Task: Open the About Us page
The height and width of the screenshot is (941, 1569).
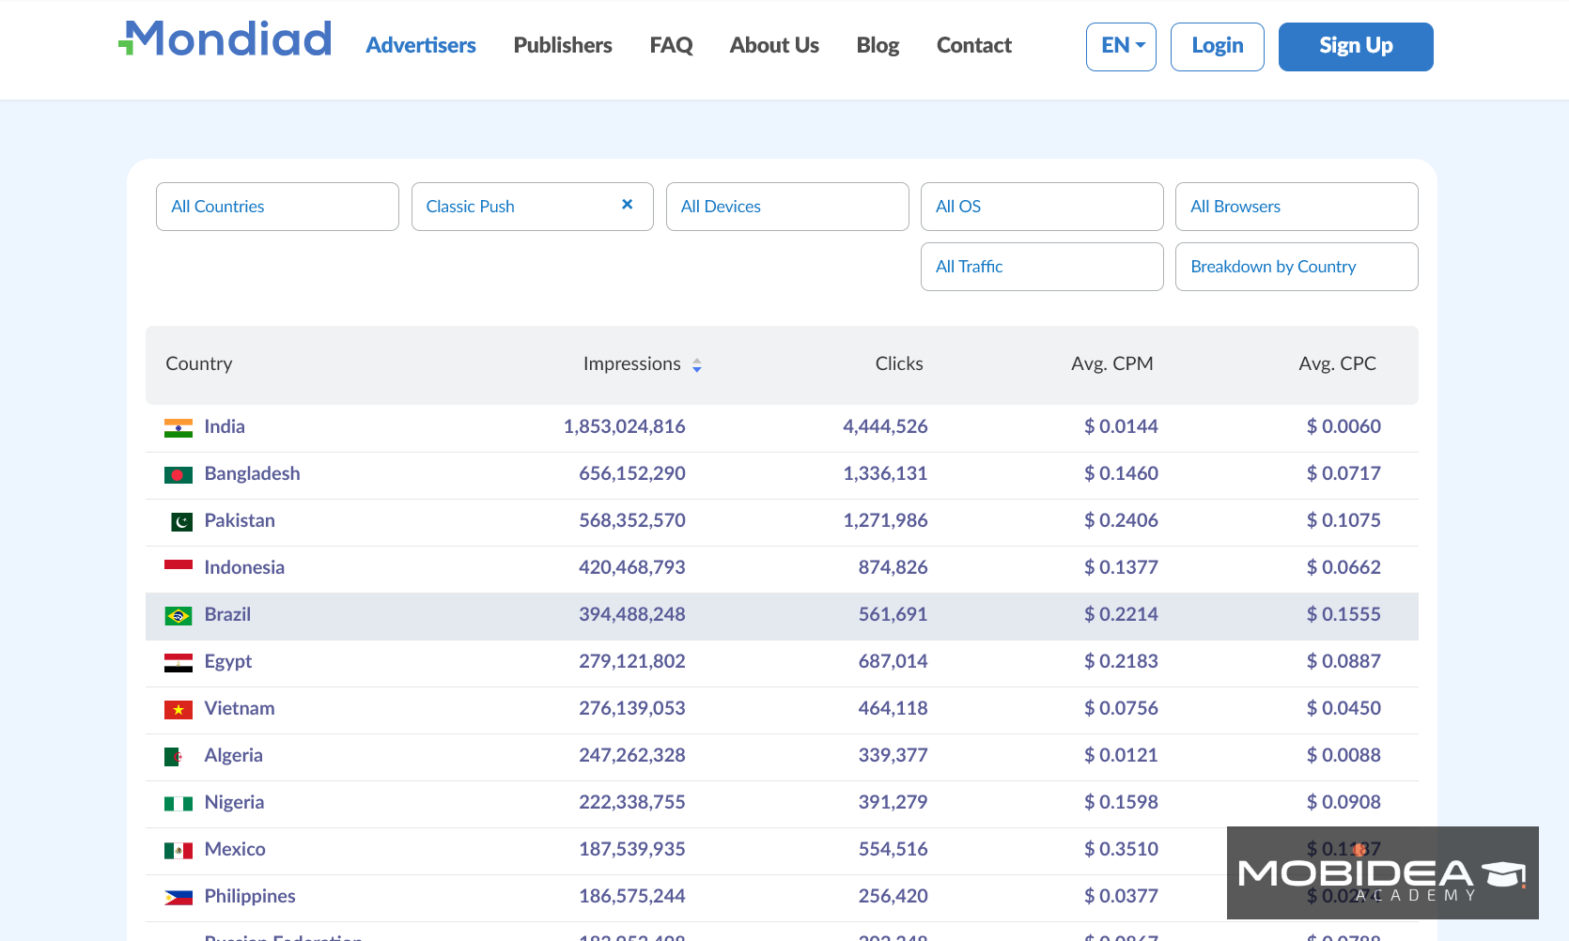Action: click(x=774, y=45)
